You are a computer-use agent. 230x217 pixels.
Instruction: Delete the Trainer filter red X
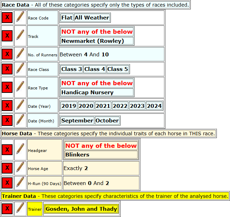coord(7,209)
